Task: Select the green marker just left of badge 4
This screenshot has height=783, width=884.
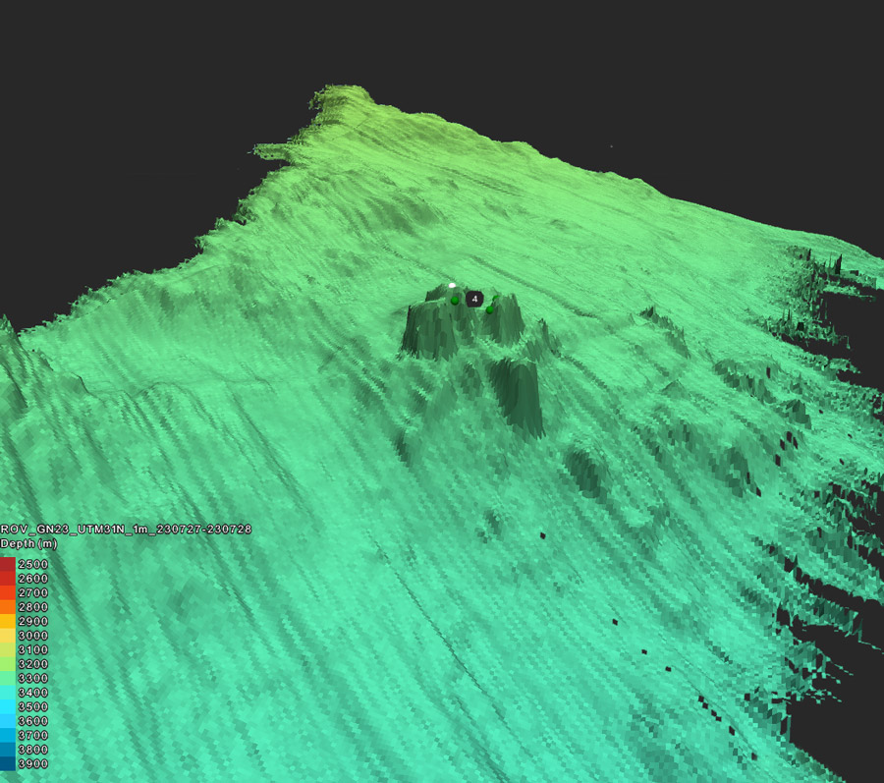Action: pyautogui.click(x=455, y=301)
